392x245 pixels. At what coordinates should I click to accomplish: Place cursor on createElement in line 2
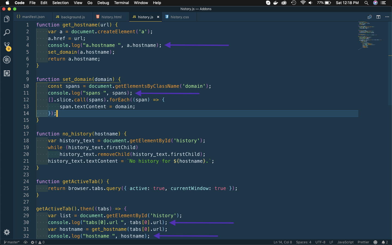(x=117, y=32)
